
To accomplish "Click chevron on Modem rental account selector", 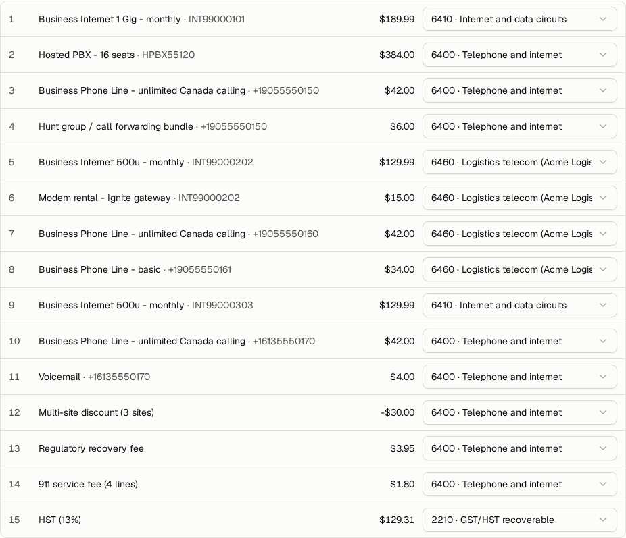I will 603,198.
